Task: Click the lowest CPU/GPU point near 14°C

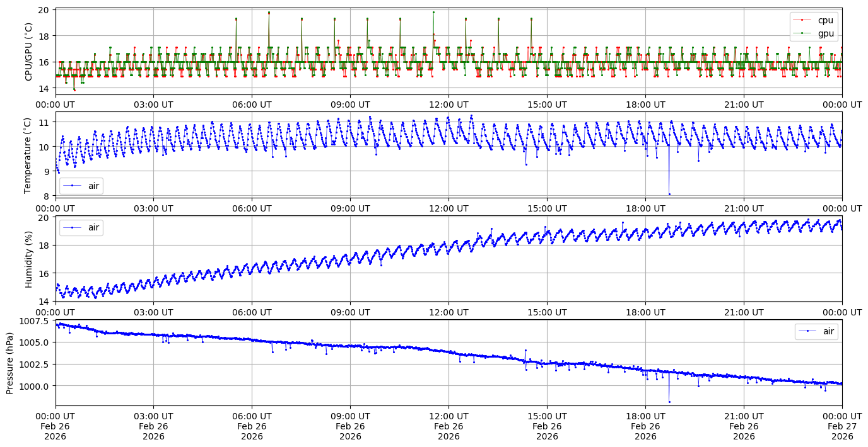Action: (74, 90)
